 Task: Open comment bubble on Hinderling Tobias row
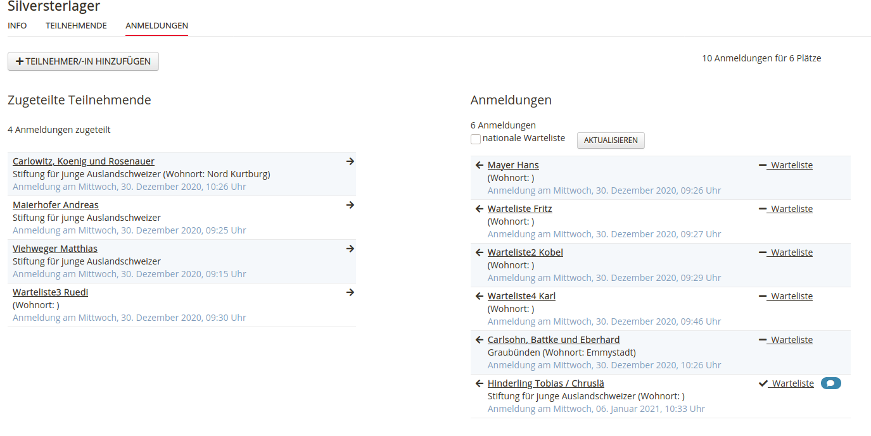click(x=831, y=383)
